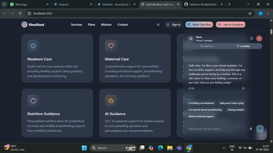
Task: Open the AI Guidance card title
Action: [x=115, y=114]
